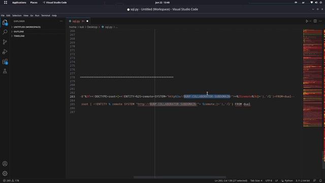Open the Manage gear settings icon

pos(5,173)
